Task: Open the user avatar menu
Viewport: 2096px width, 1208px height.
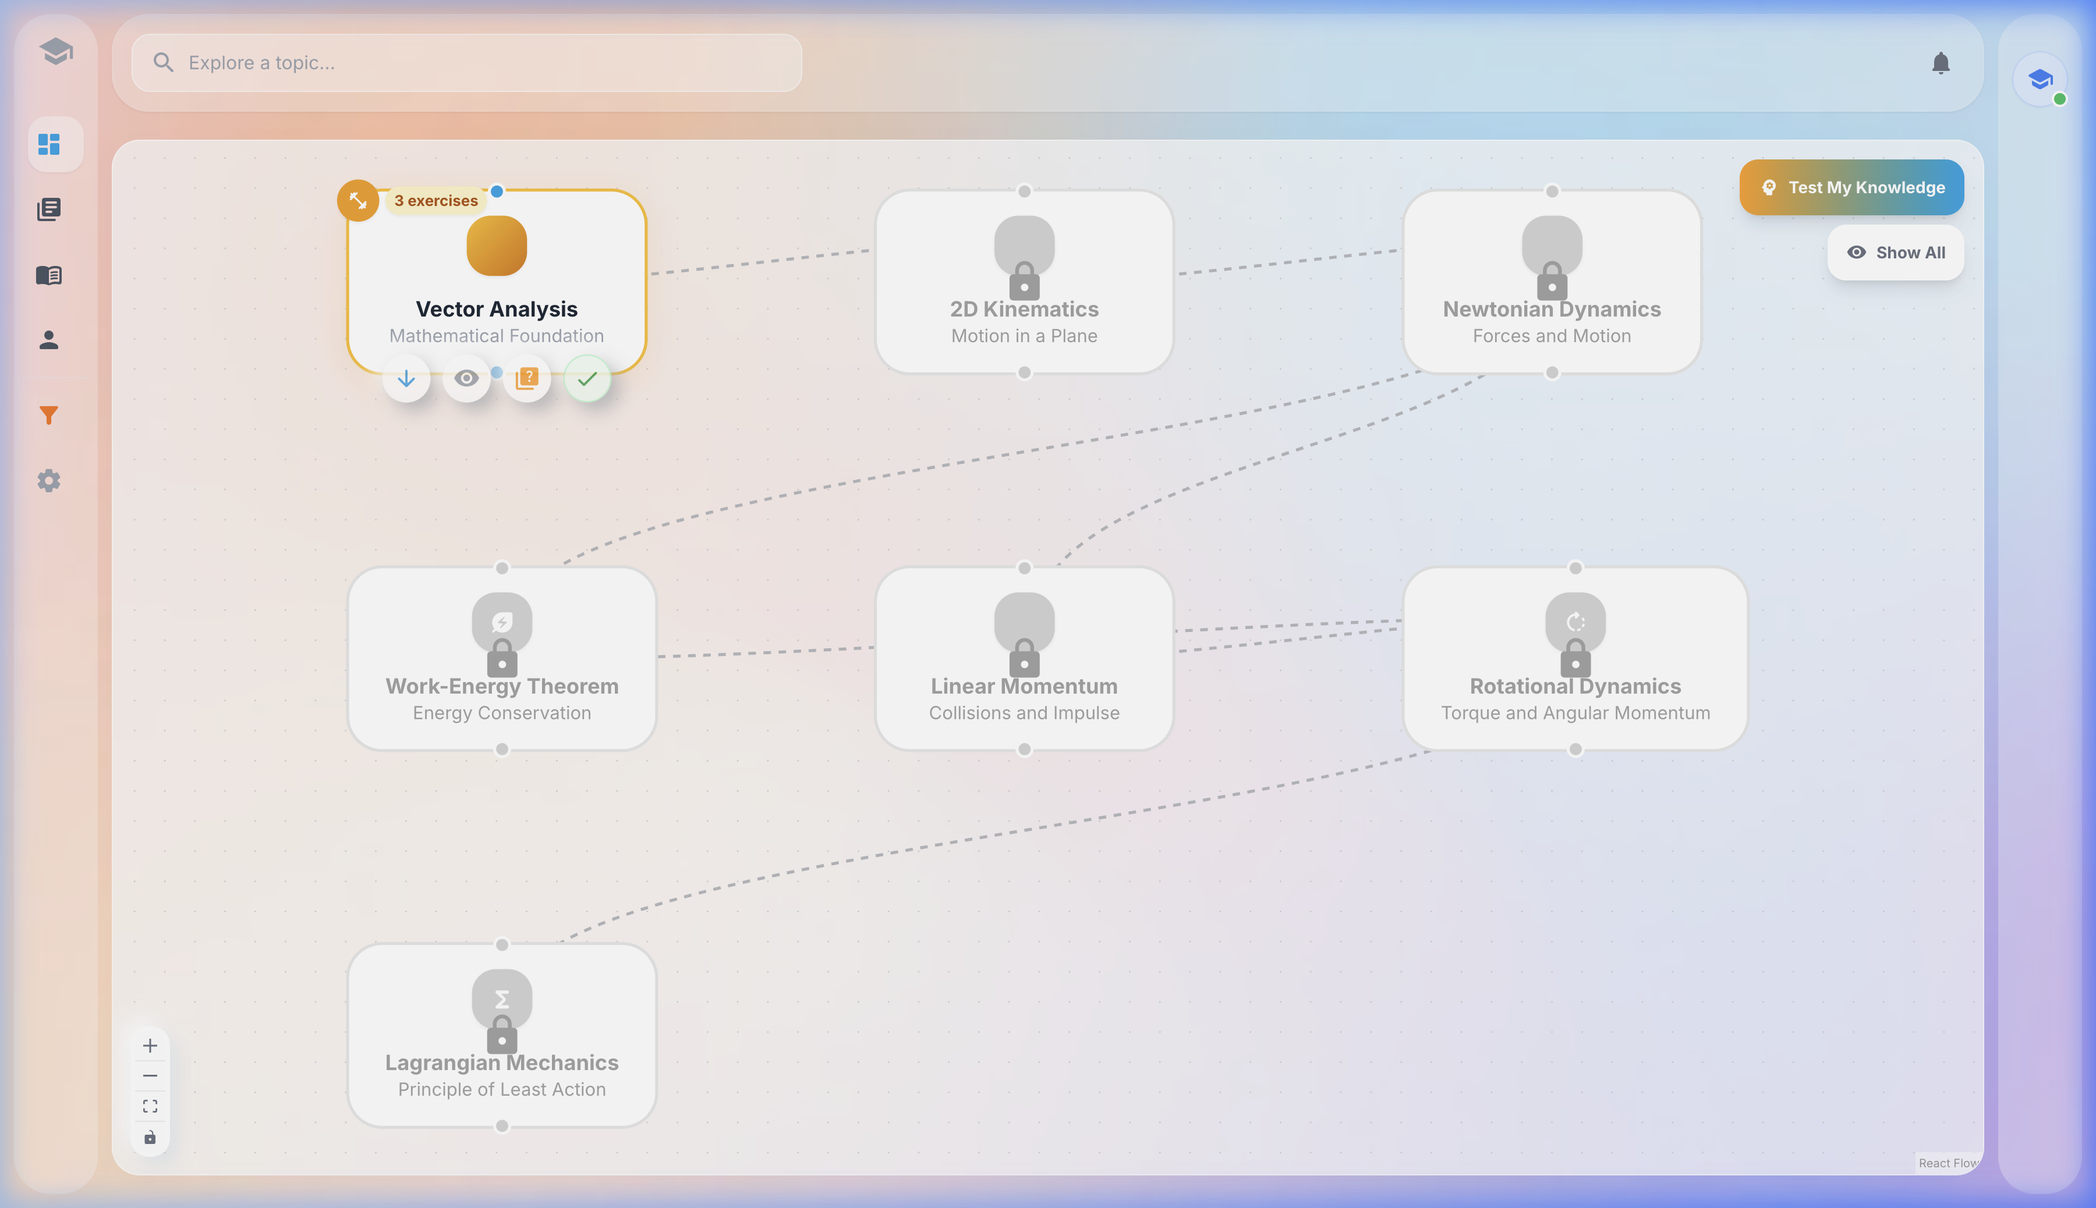Action: [2040, 79]
